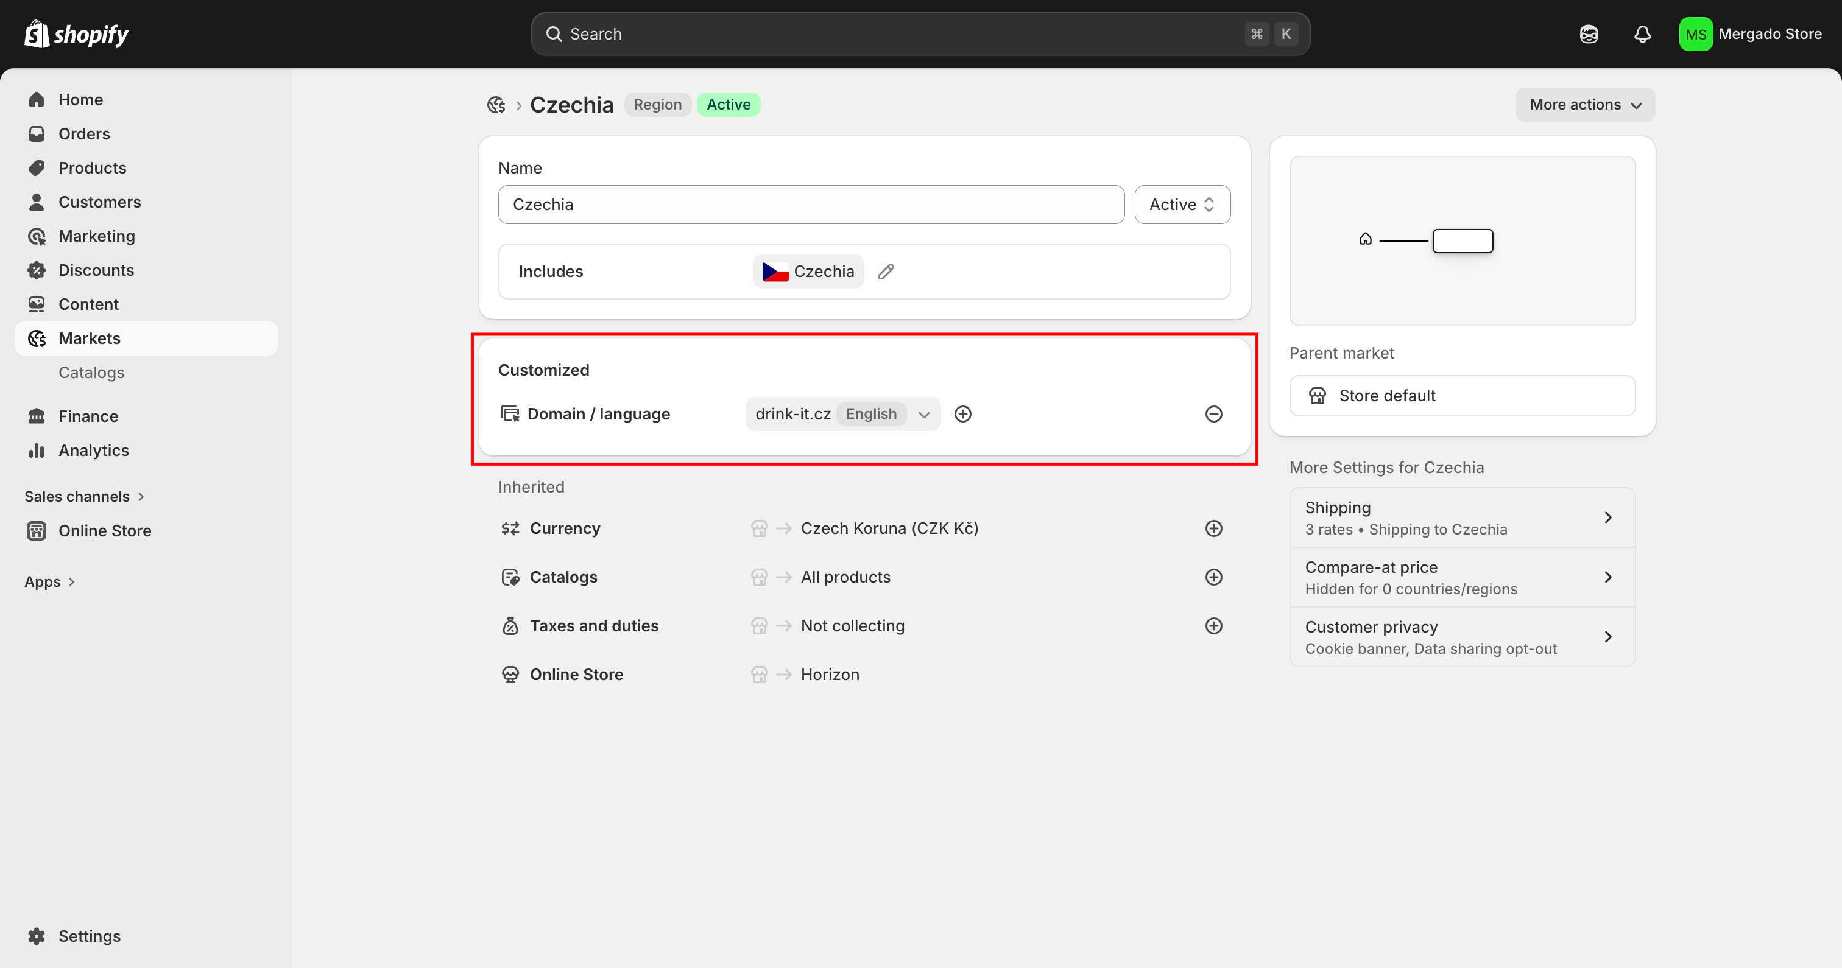This screenshot has height=968, width=1842.
Task: Click the Sidekick assistant icon in top bar
Action: click(1588, 33)
